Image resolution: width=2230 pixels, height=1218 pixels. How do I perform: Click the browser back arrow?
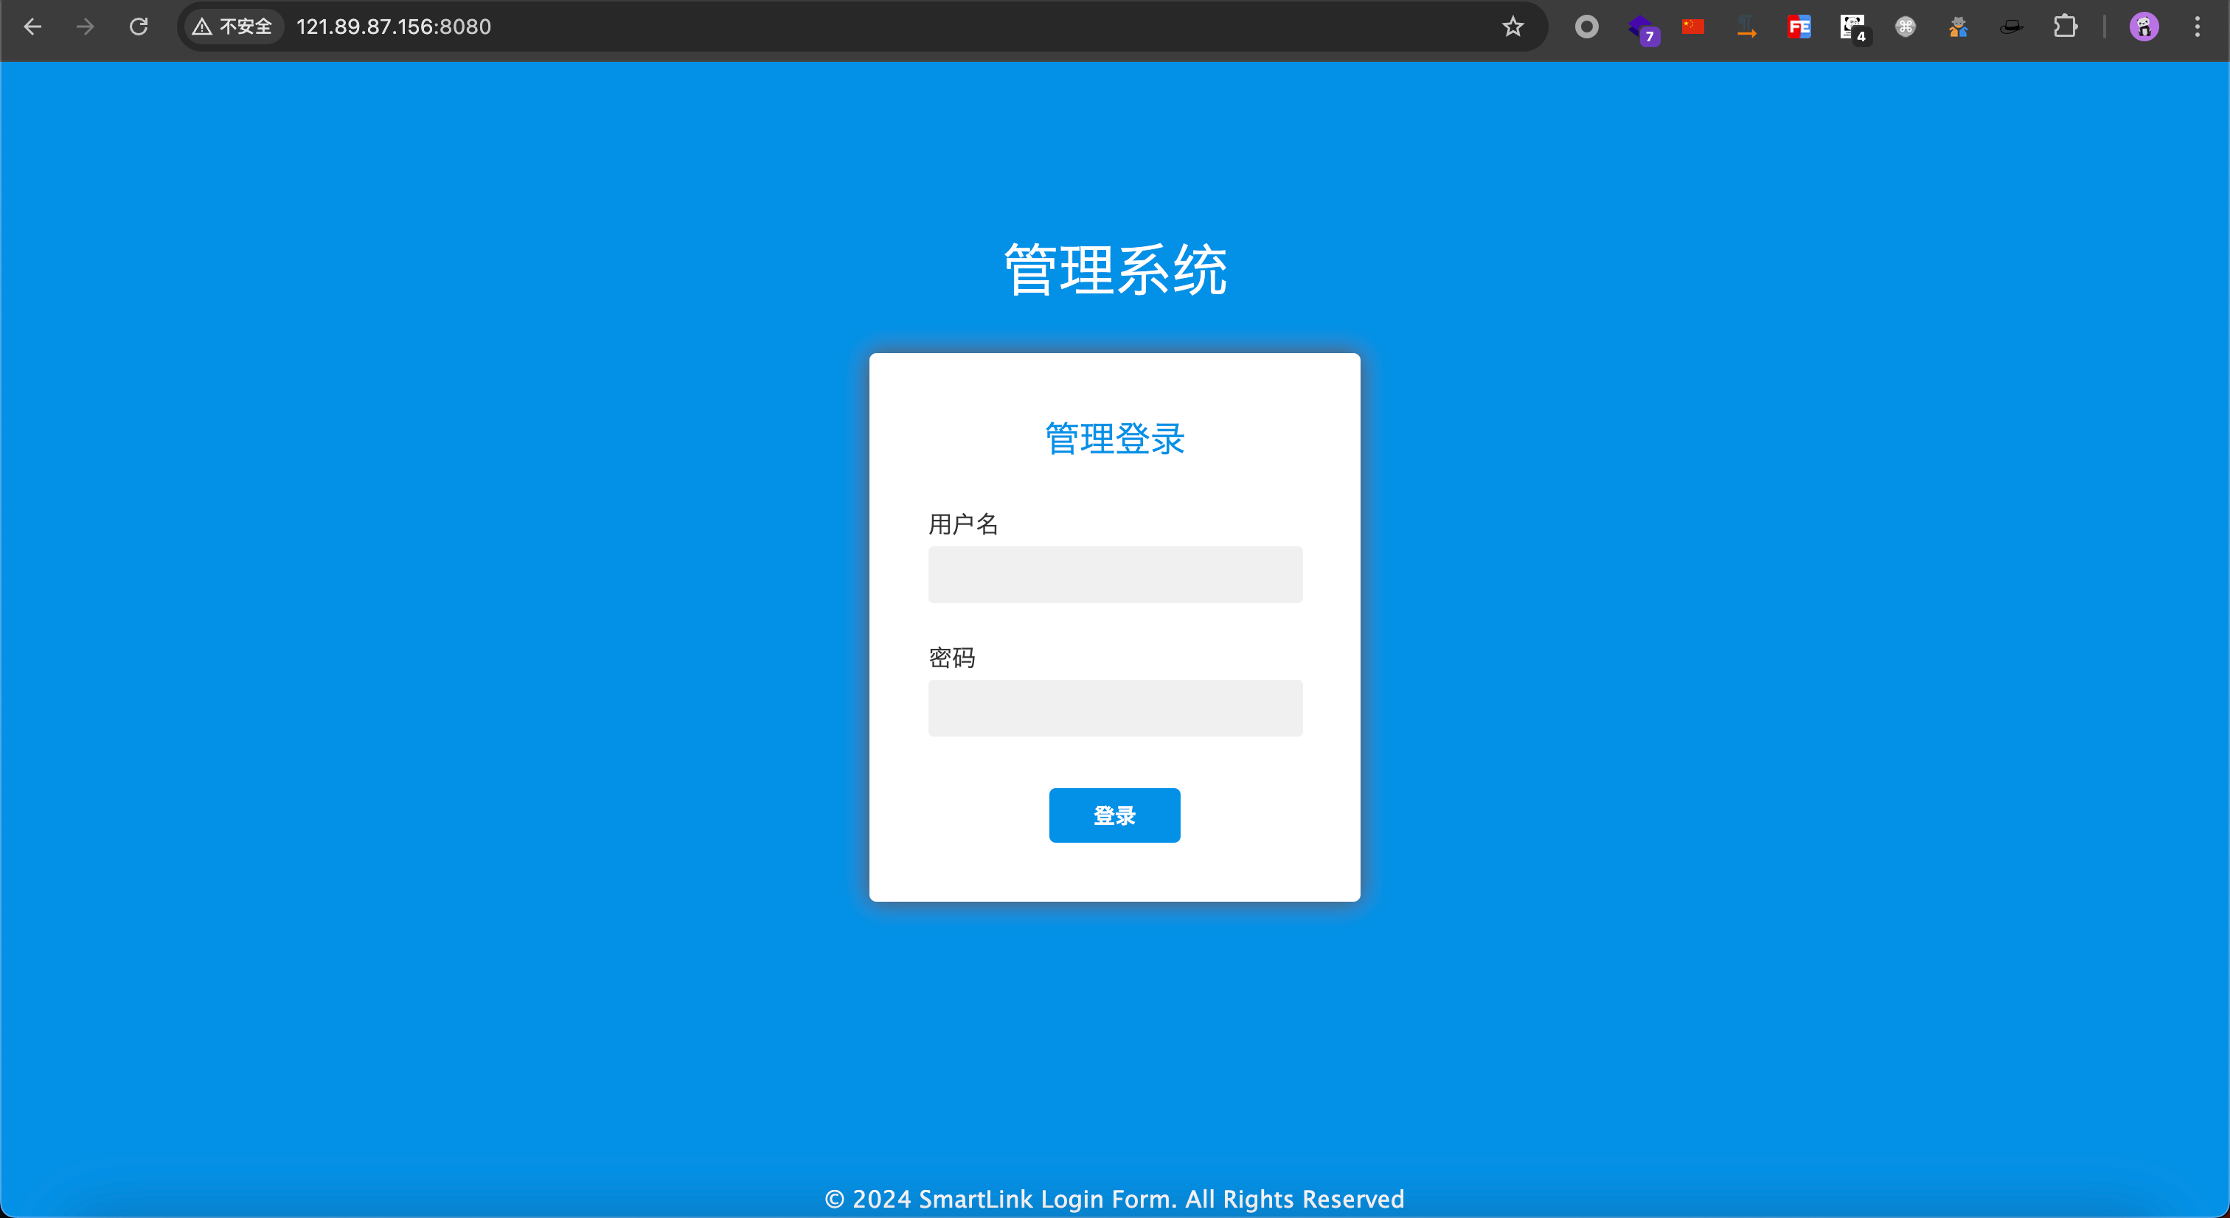33,27
